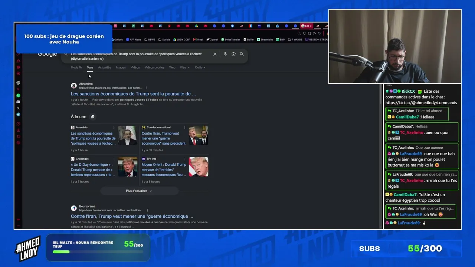Open the Socials bookmarks folder

(x=164, y=40)
